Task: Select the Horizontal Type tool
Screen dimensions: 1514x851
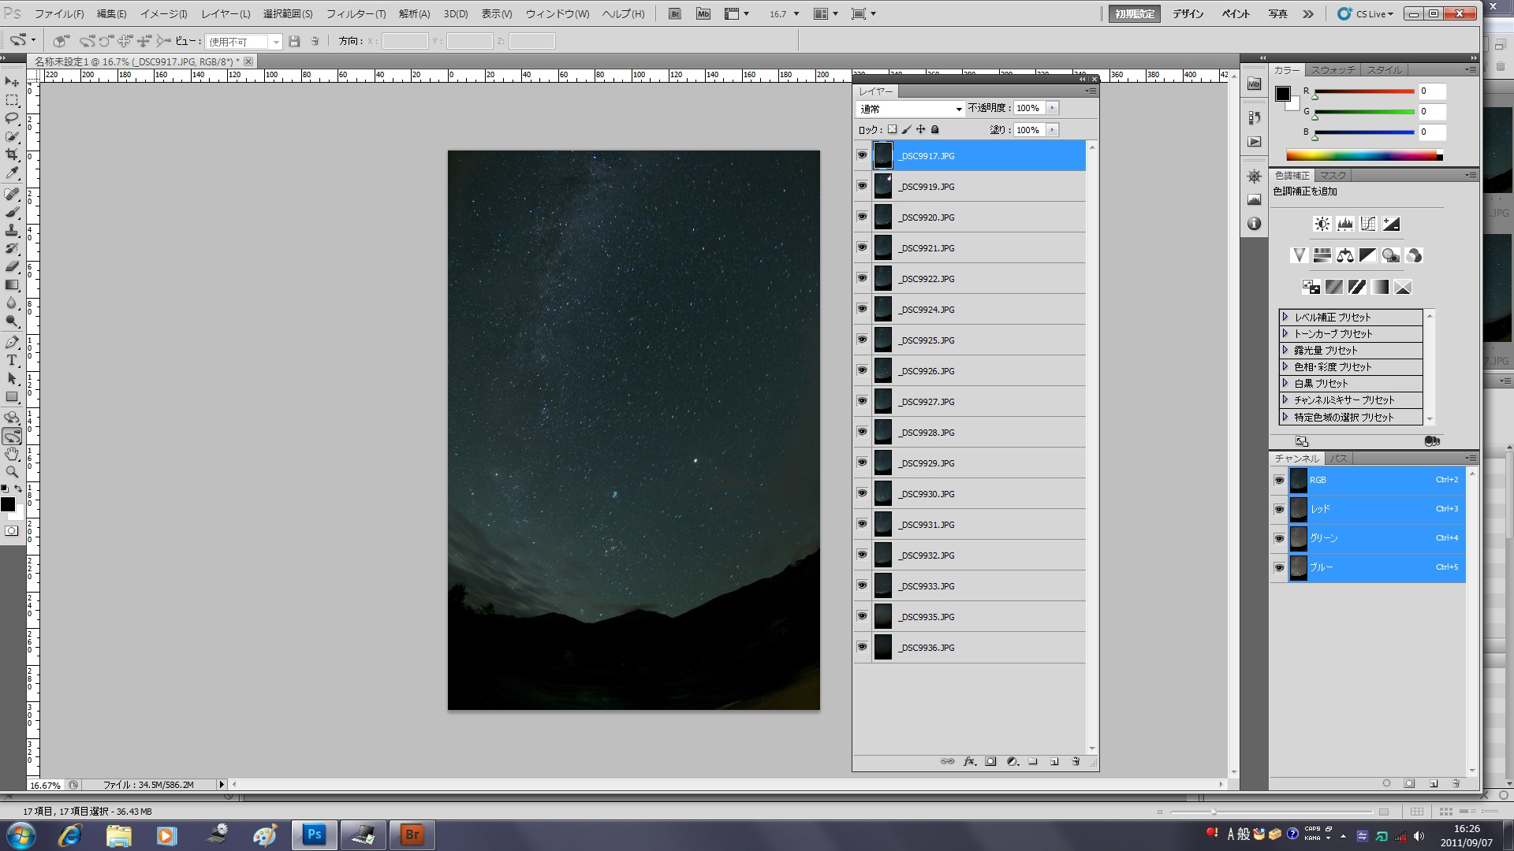Action: click(x=12, y=360)
